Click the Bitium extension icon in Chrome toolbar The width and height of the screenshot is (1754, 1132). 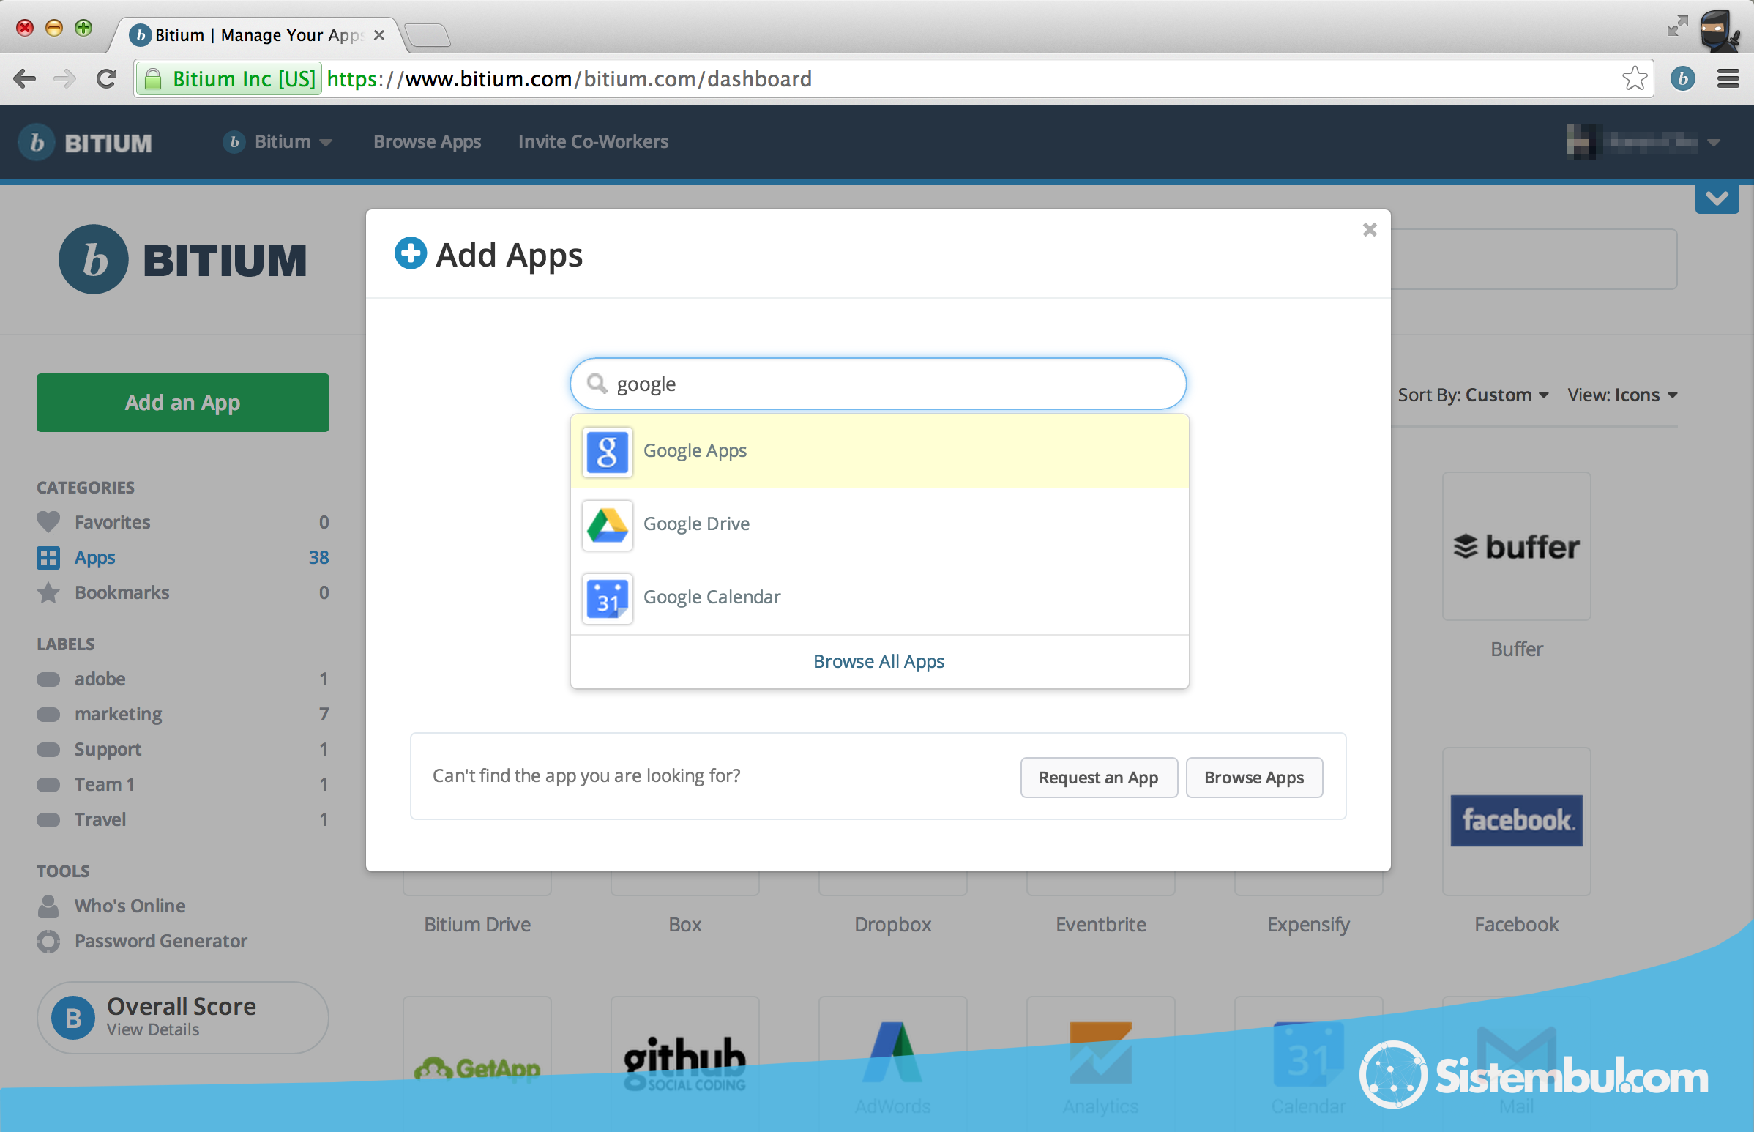(1682, 78)
